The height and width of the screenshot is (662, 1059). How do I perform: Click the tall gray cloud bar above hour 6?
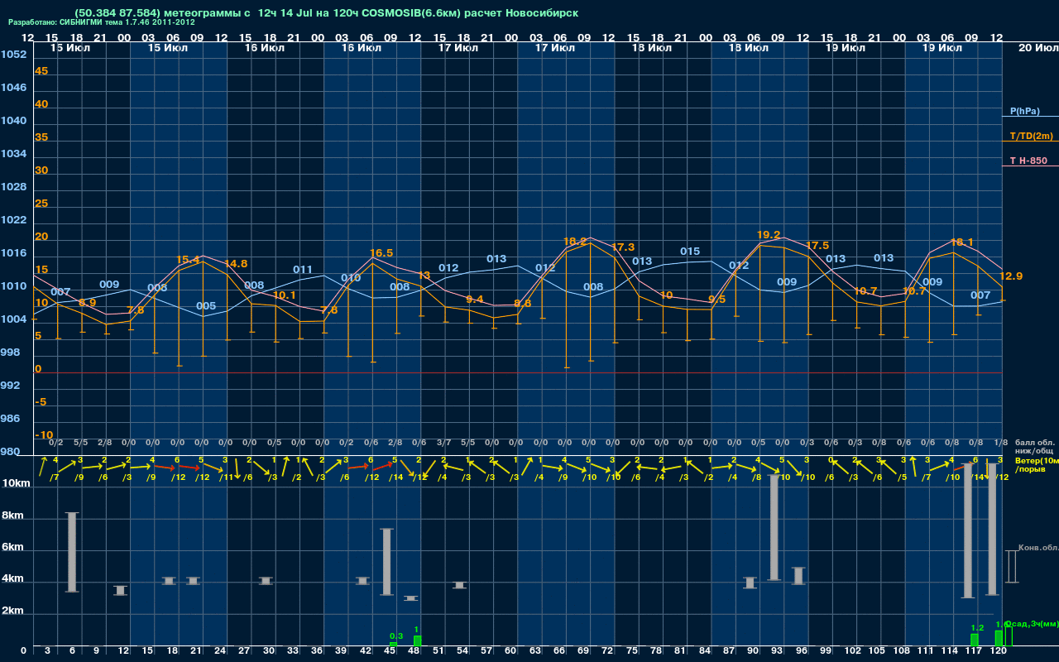click(x=72, y=552)
